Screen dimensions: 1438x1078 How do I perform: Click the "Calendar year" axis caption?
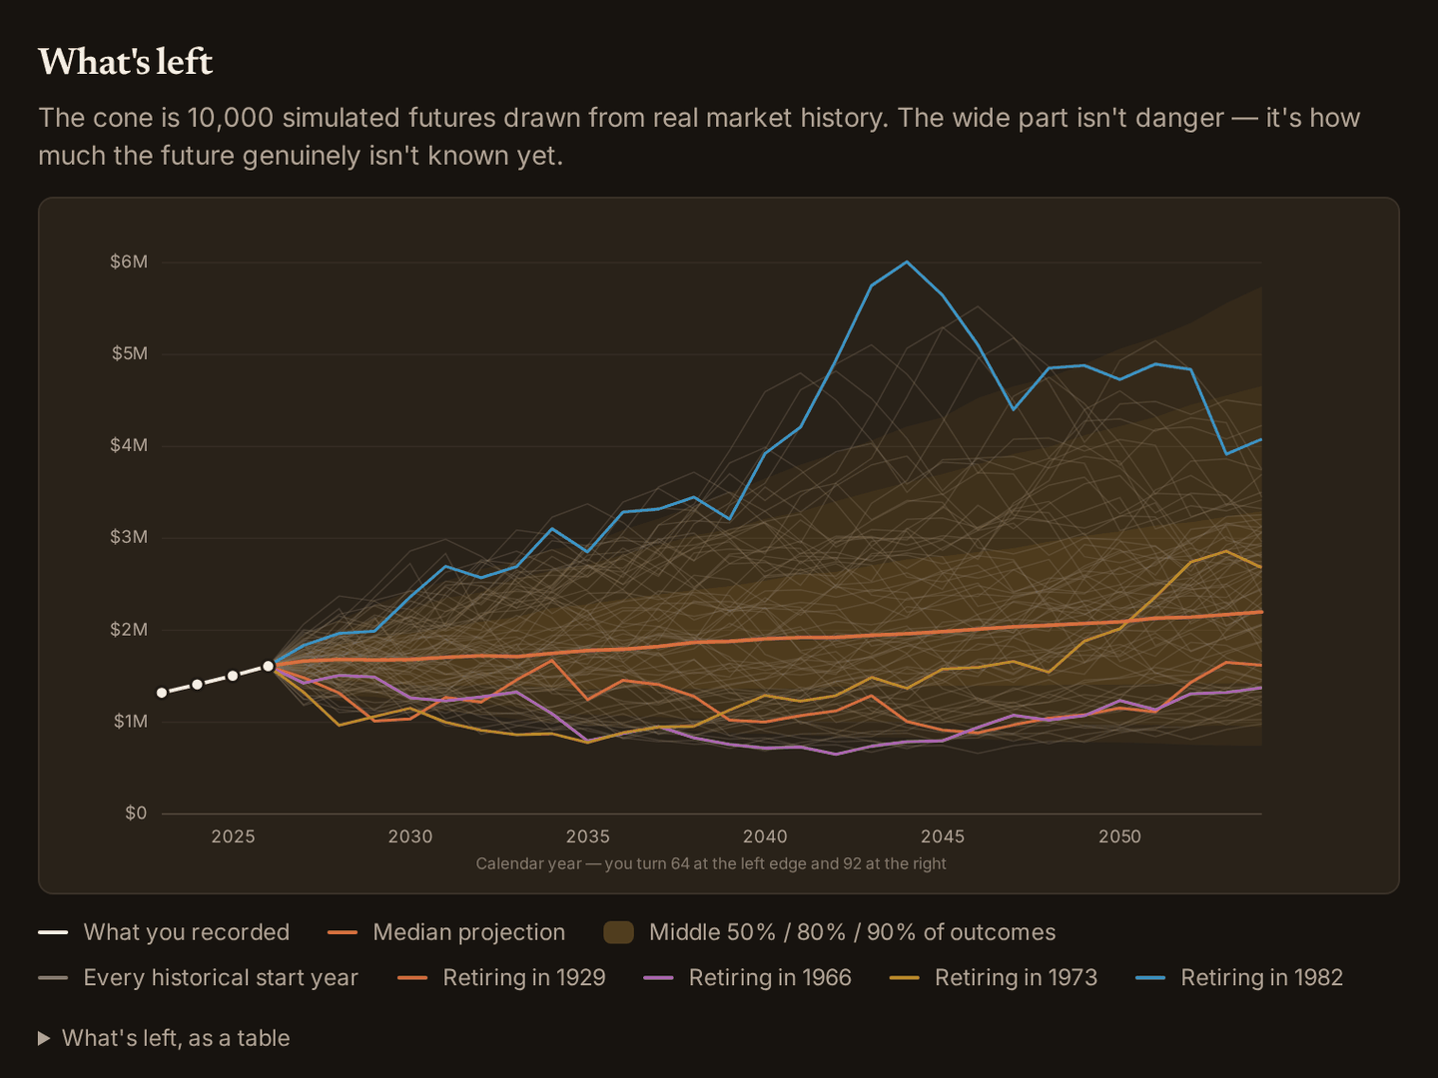pos(711,863)
